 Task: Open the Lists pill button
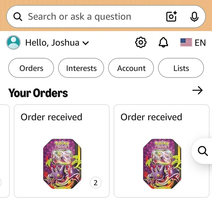point(181,68)
